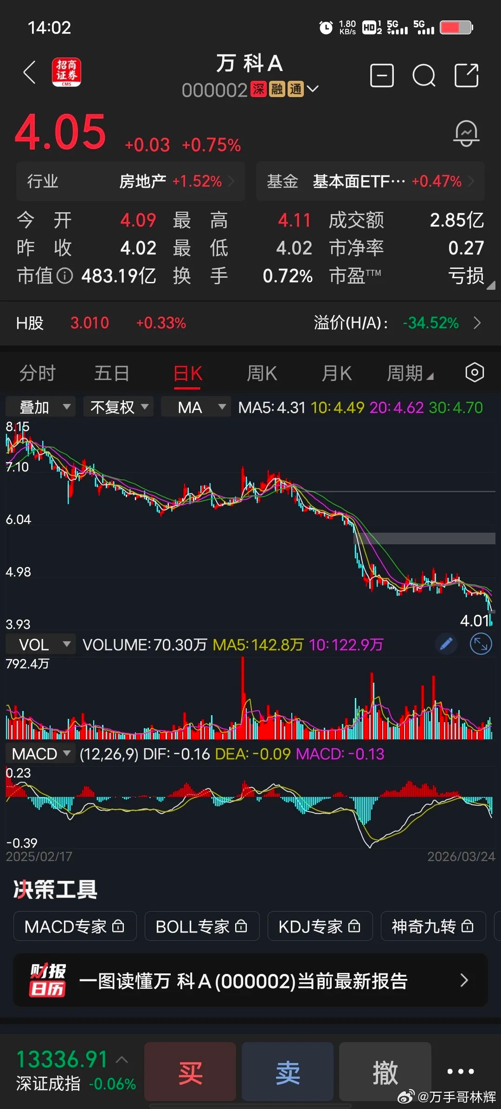Open the KDJ专家 tool
This screenshot has height=1109, width=501.
tap(320, 926)
